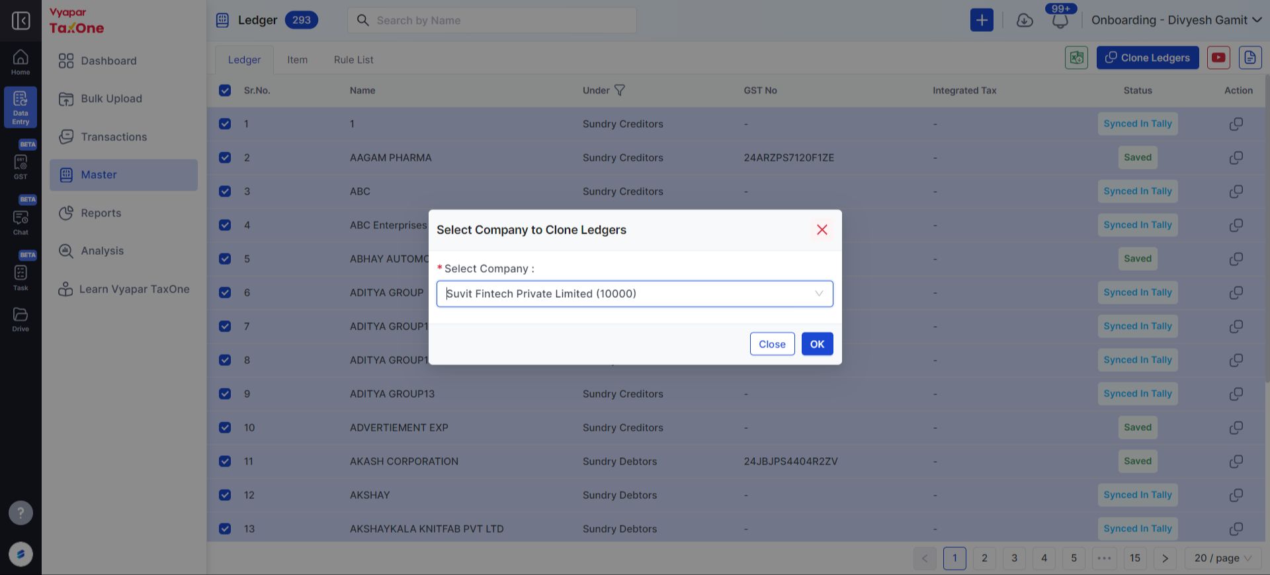Open Learn Vyapar TaxOne in sidebar
The width and height of the screenshot is (1270, 575).
point(123,289)
